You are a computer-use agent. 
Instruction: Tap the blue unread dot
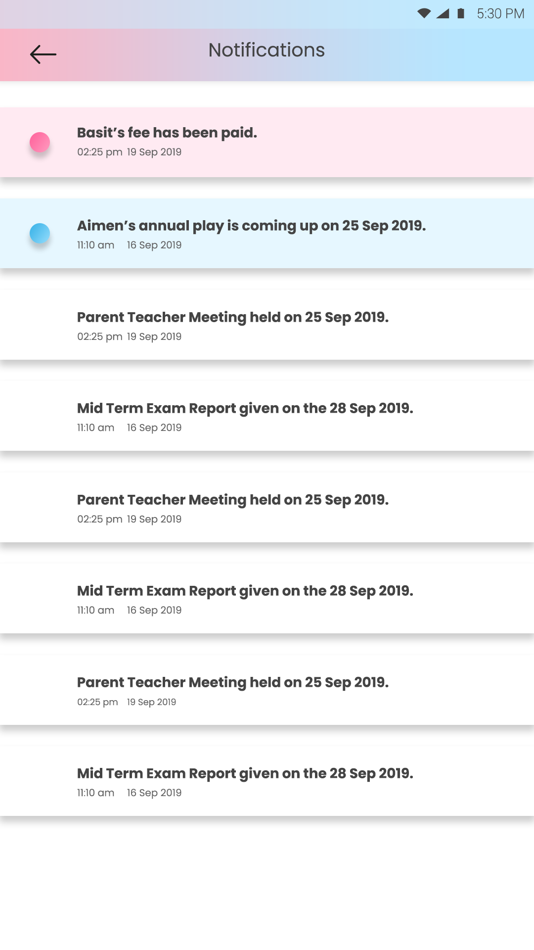pyautogui.click(x=40, y=234)
